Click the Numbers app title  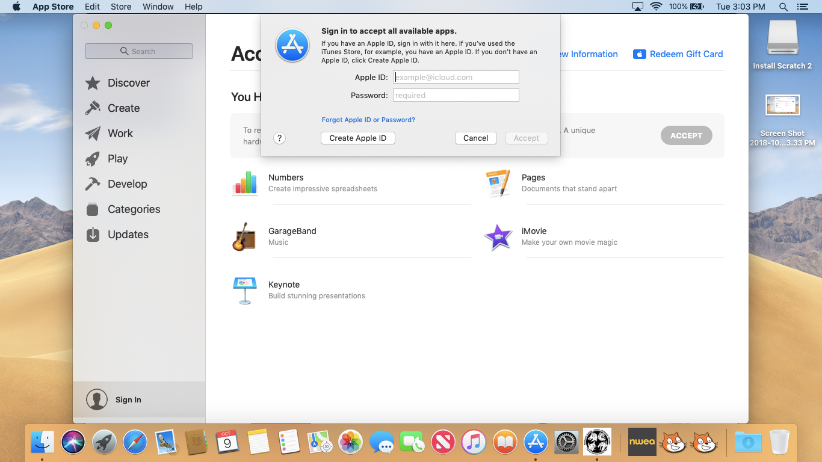click(286, 177)
